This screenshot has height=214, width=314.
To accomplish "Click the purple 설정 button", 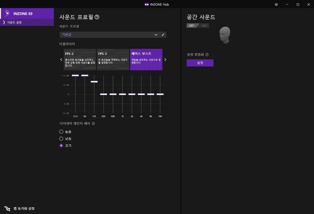I will [x=200, y=63].
